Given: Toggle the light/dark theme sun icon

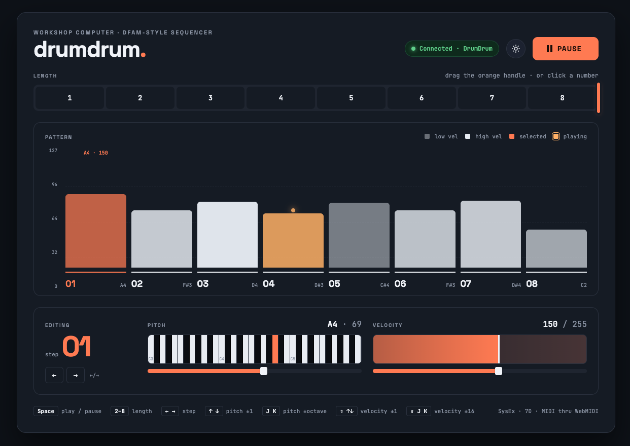Looking at the screenshot, I should [x=516, y=49].
